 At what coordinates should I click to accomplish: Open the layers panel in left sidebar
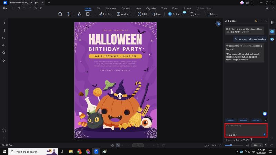(x=4, y=60)
